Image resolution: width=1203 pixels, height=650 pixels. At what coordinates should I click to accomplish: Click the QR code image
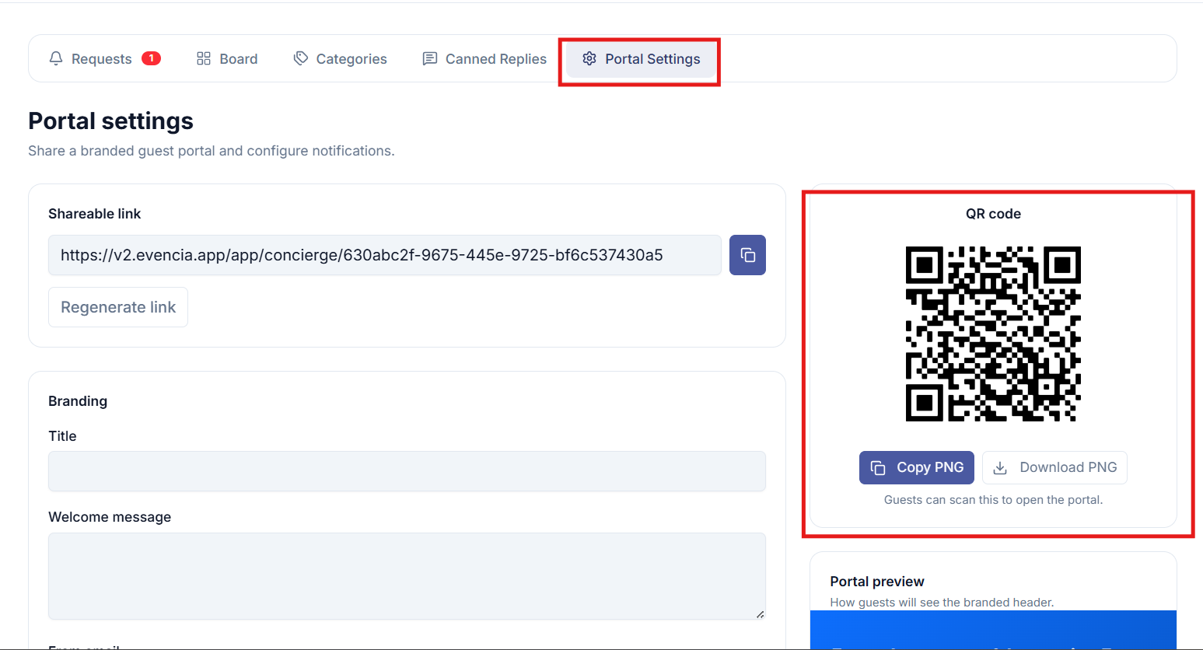coord(993,334)
